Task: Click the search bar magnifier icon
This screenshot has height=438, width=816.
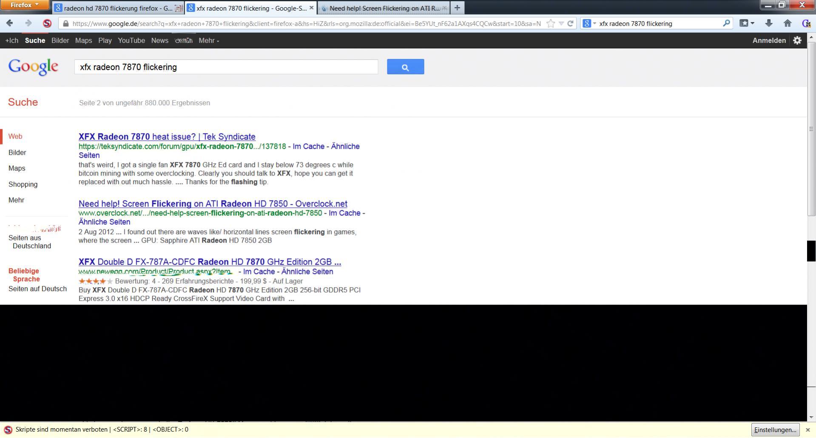Action: point(726,23)
